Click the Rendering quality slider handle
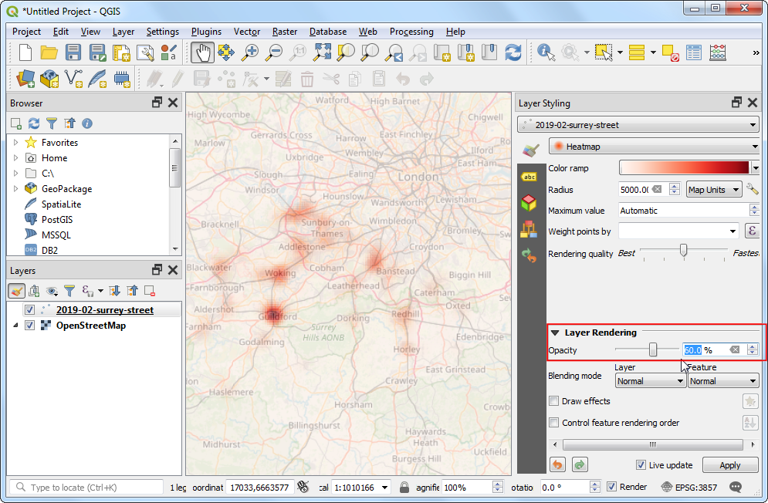The image size is (768, 503). 683,250
